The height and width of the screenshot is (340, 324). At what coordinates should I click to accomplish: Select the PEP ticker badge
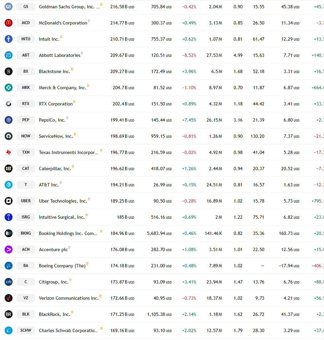click(x=26, y=120)
